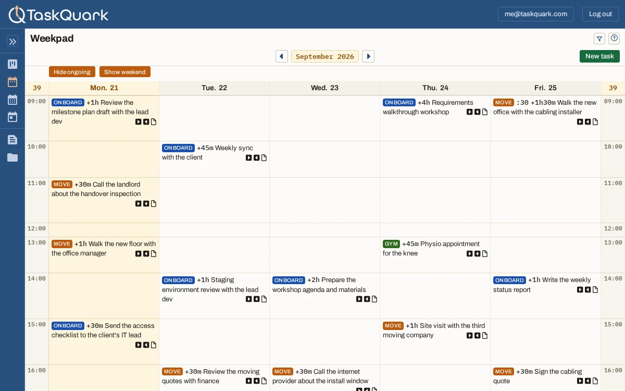Viewport: 625px width, 391px height.
Task: Click right-arrow icon on Physio appointment task
Action: tap(469, 254)
